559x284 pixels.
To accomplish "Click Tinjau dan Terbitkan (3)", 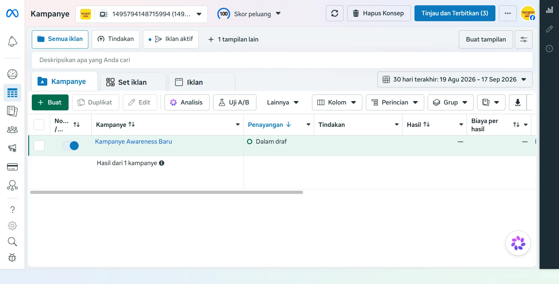I will (455, 13).
